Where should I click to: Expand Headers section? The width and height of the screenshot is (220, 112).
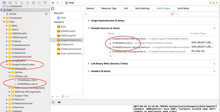[89, 71]
